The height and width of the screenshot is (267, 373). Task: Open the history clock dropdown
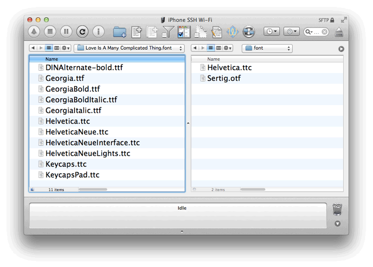[x=271, y=32]
